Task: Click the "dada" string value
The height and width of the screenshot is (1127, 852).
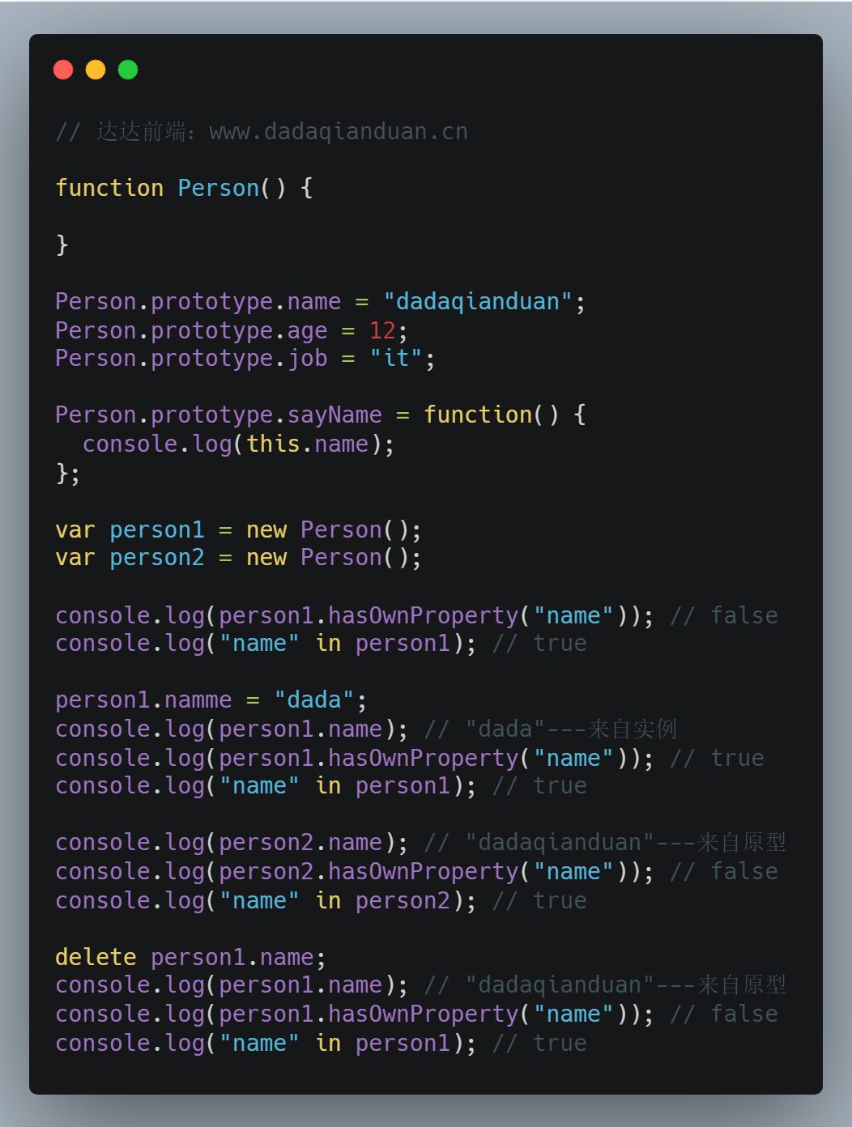Action: pos(314,700)
